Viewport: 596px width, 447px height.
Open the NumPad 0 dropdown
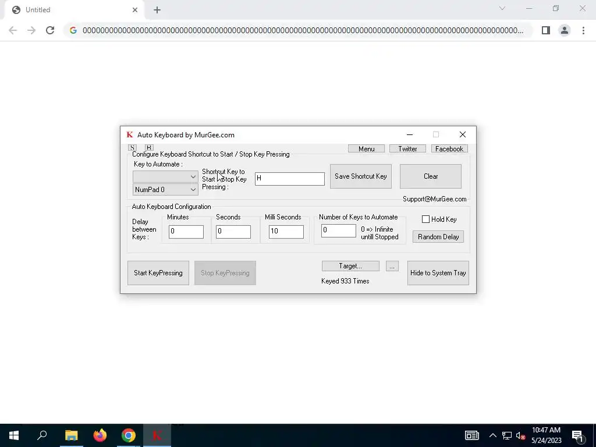click(x=165, y=189)
